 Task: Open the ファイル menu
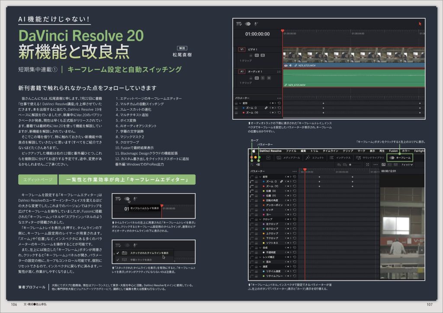pyautogui.click(x=291, y=151)
